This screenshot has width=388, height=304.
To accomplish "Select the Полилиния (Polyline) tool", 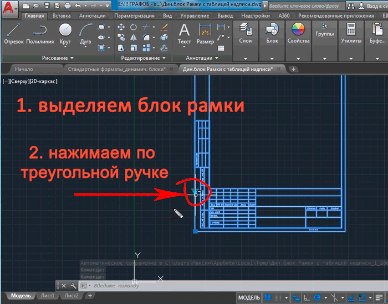I will point(40,34).
